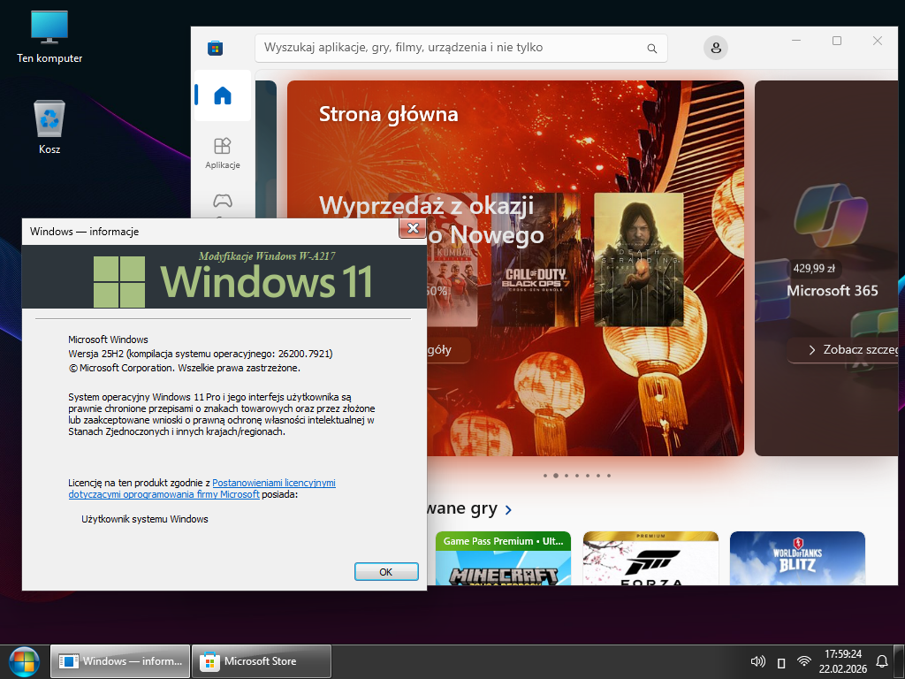The height and width of the screenshot is (679, 905).
Task: Open the Ten komputer desktop icon
Action: [x=49, y=35]
